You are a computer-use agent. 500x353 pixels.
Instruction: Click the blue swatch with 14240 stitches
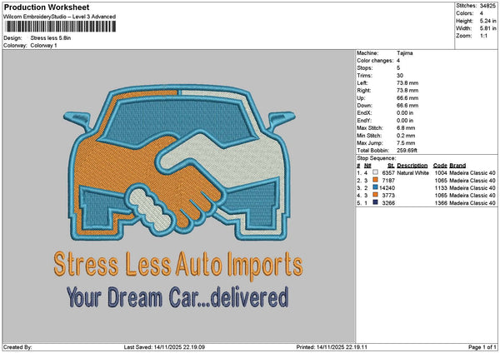coord(376,187)
